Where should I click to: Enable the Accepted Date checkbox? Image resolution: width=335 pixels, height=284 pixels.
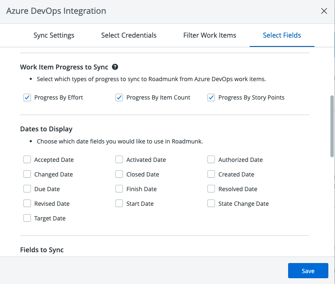click(27, 159)
